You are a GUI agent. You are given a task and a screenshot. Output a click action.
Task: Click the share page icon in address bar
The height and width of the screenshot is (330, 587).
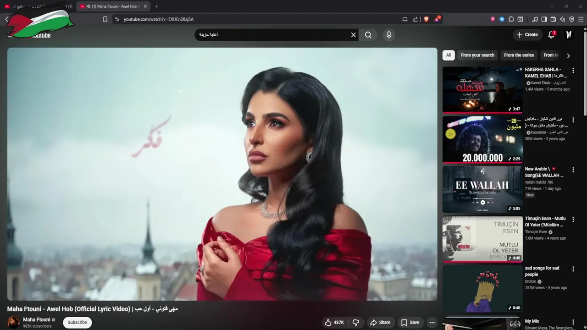415,19
